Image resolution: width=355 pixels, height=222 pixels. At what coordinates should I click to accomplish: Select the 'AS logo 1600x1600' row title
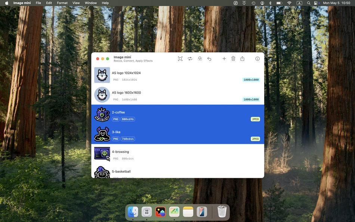click(126, 93)
